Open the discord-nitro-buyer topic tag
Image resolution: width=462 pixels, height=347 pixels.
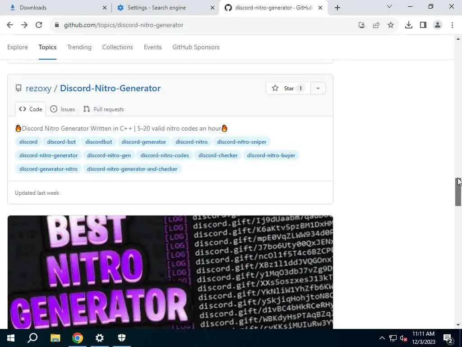pyautogui.click(x=271, y=155)
